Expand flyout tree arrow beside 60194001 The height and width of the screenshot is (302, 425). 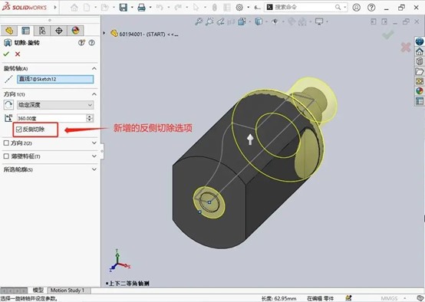pos(104,33)
